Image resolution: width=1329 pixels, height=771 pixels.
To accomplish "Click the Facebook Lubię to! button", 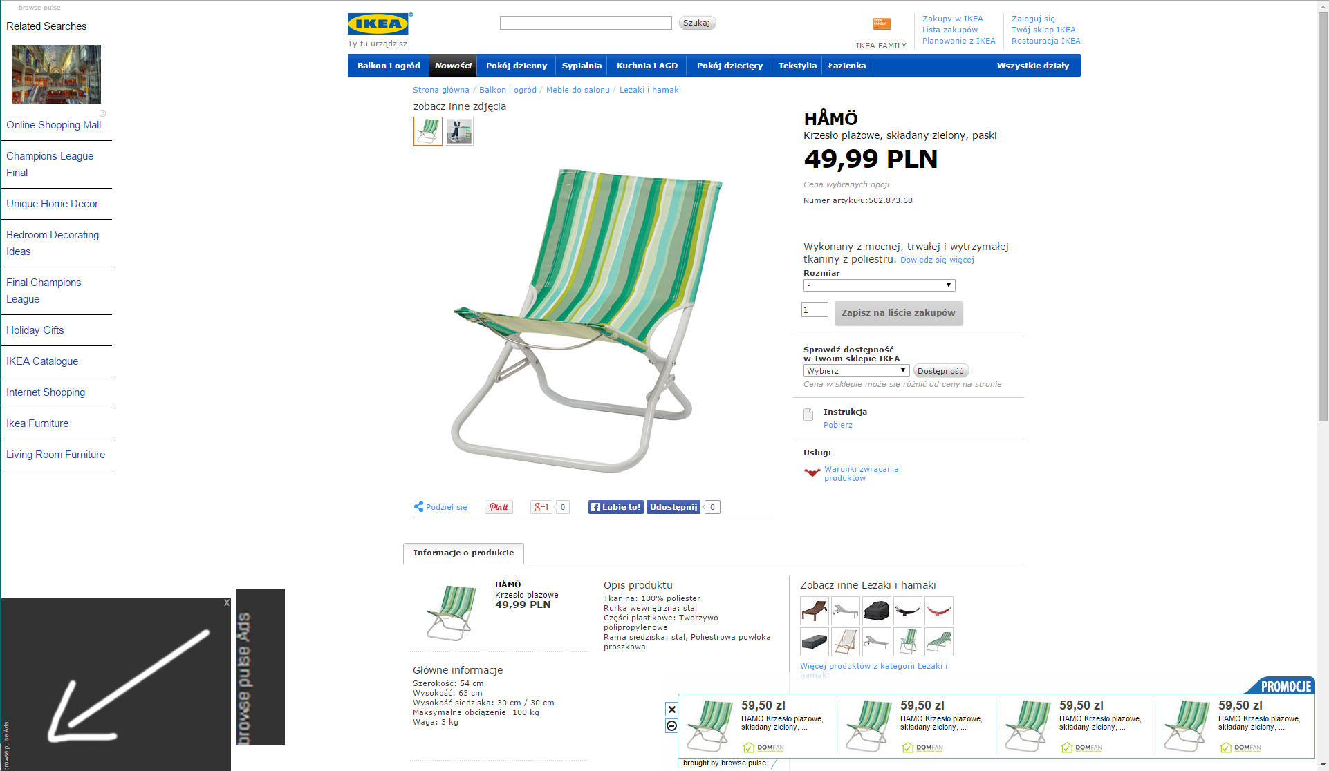I will click(x=615, y=507).
